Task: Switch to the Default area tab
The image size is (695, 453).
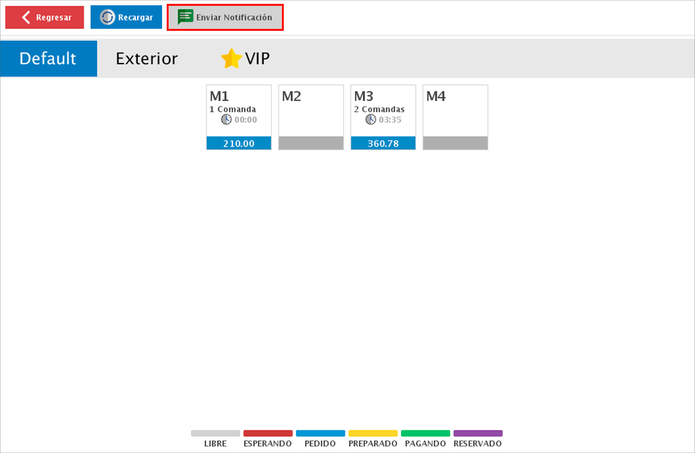Action: (48, 58)
